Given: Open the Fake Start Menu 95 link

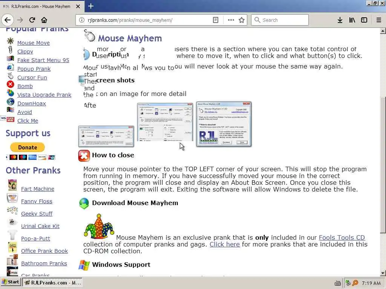Looking at the screenshot, I should pyautogui.click(x=43, y=60).
